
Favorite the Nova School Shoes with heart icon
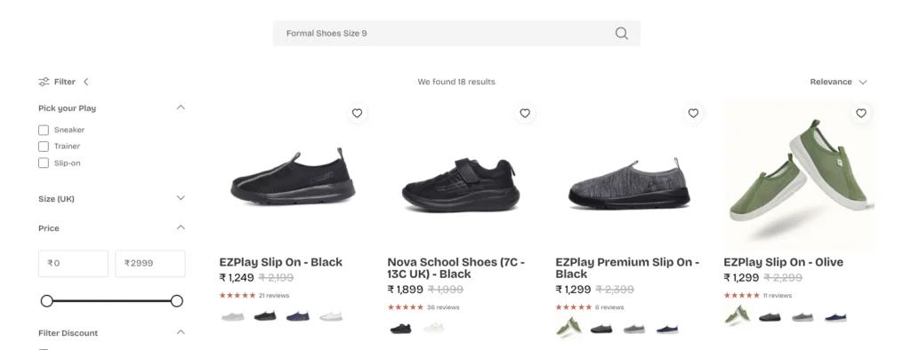(525, 113)
